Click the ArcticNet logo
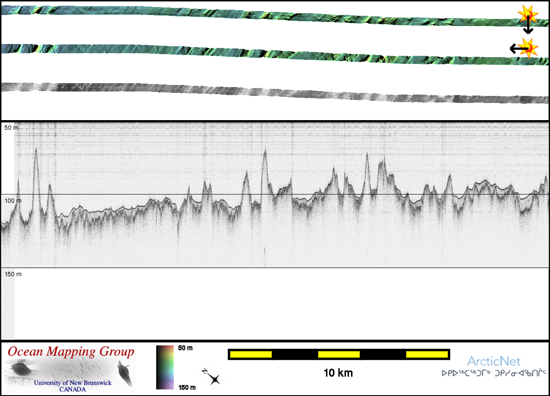 coord(494,362)
